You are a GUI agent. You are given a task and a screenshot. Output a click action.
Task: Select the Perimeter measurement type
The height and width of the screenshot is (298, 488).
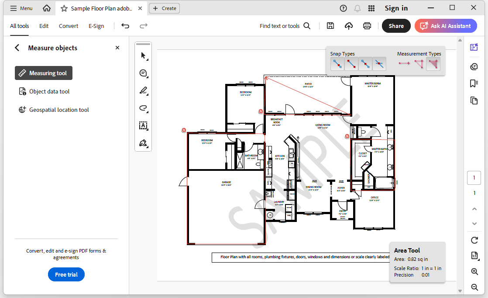pos(419,64)
